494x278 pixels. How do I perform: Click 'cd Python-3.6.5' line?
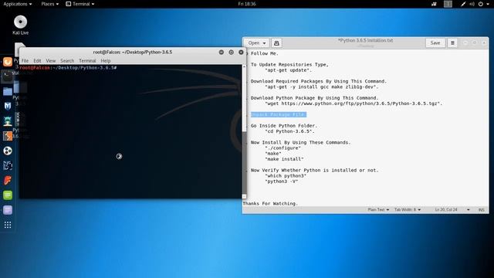(x=289, y=131)
